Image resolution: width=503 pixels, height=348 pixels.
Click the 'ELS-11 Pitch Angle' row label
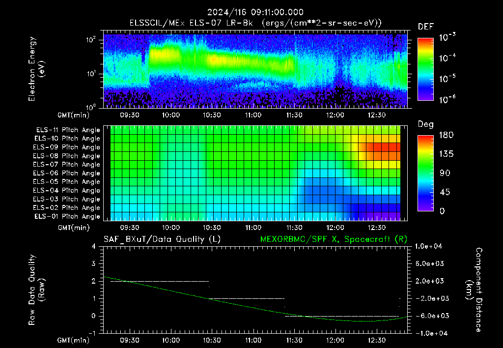click(x=68, y=130)
